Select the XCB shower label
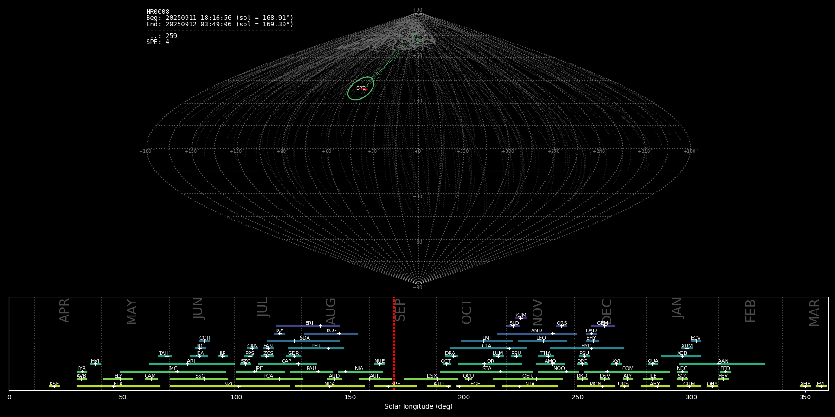The image size is (835, 417). (x=682, y=354)
